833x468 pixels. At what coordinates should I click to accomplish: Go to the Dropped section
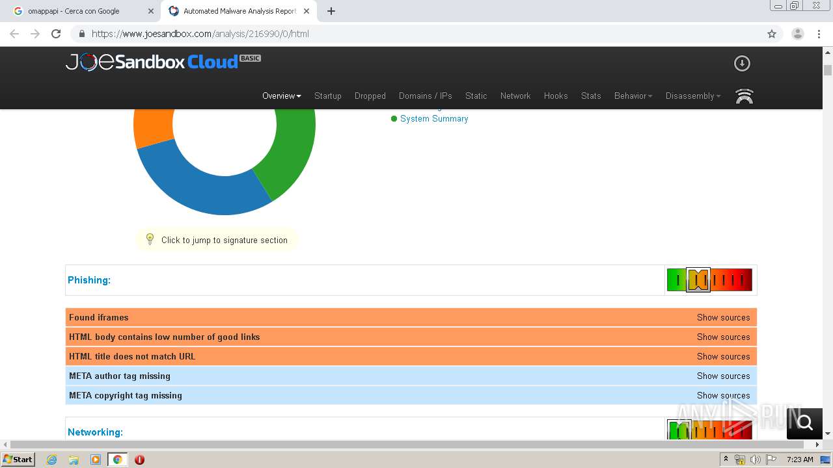(x=370, y=96)
